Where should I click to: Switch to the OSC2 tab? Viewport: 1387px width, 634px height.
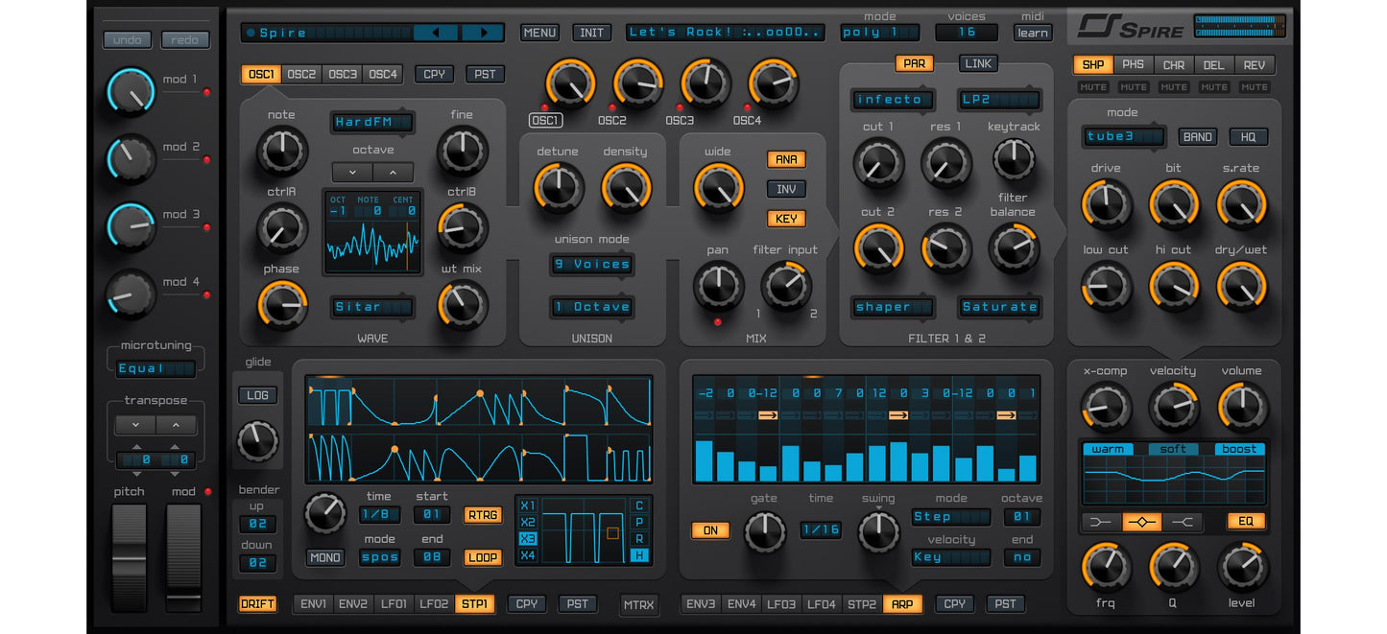[301, 73]
